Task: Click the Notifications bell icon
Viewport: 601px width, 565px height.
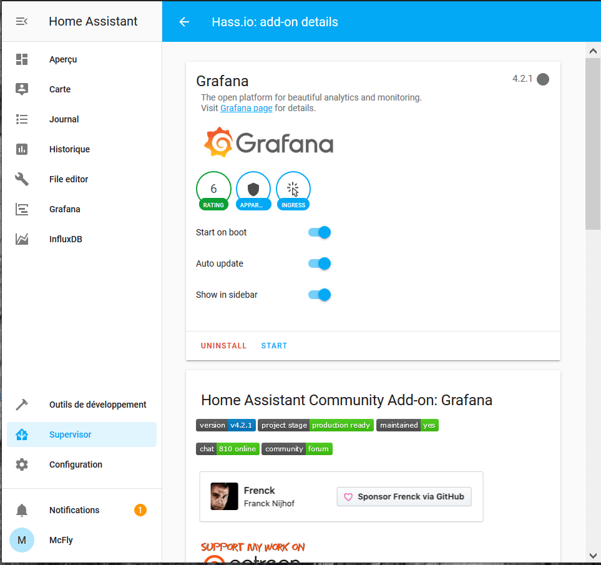Action: tap(22, 510)
